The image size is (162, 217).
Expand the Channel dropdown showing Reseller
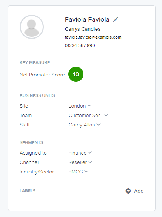coord(80,162)
